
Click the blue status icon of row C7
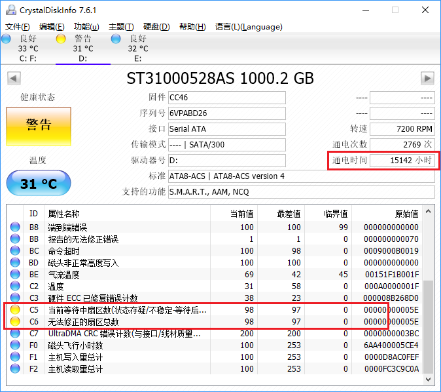point(15,334)
